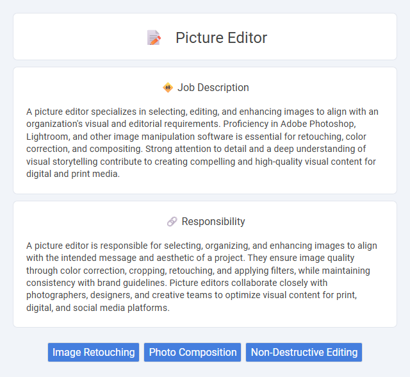Image resolution: width=410 pixels, height=377 pixels.
Task: Click the paragraph starting "A picture editor specializes"
Action: pyautogui.click(x=202, y=142)
